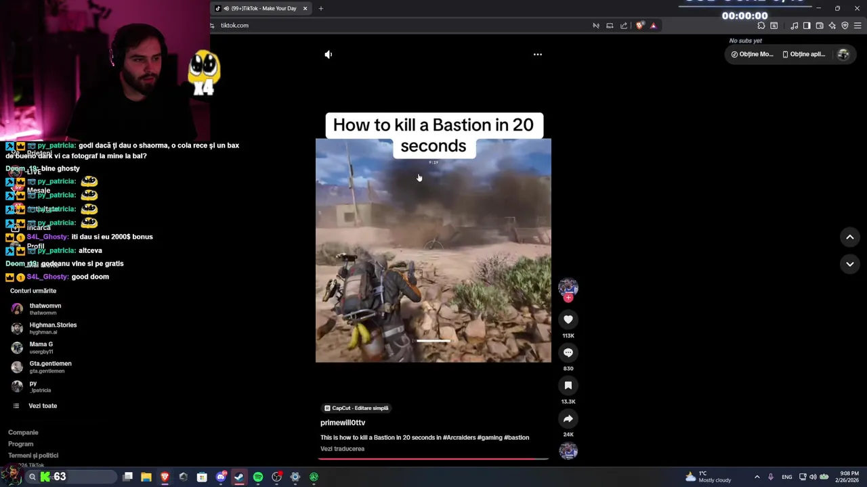This screenshot has width=867, height=487.
Task: Open the browser hamburger menu
Action: (858, 26)
